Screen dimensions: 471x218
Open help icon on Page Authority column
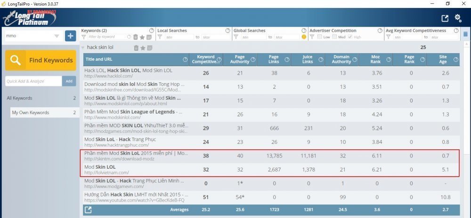pyautogui.click(x=253, y=60)
